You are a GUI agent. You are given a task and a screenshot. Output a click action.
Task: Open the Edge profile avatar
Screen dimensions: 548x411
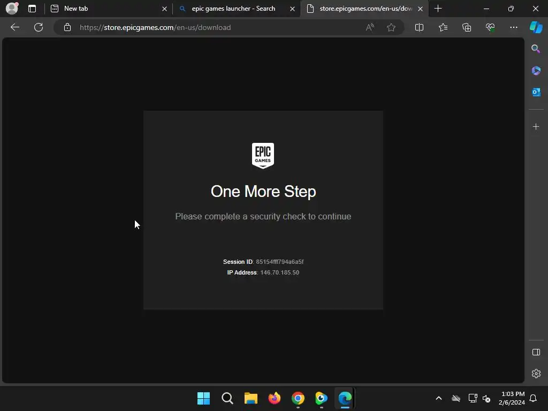pos(12,9)
